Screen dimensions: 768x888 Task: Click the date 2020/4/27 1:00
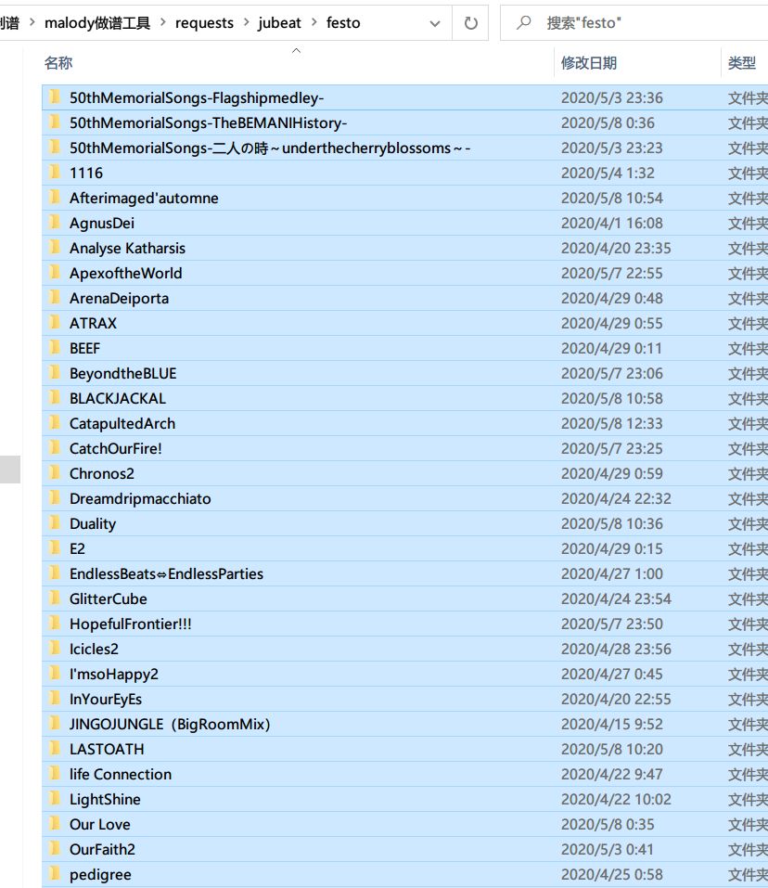pyautogui.click(x=612, y=573)
